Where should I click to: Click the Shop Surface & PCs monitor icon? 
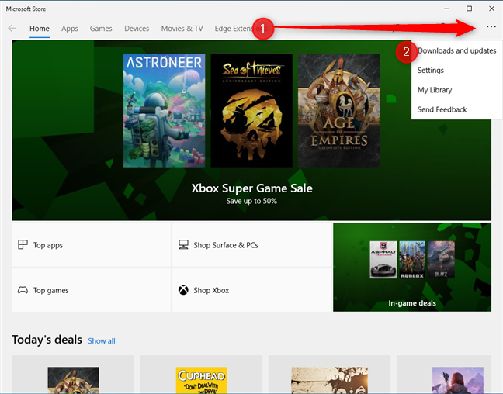click(x=183, y=244)
